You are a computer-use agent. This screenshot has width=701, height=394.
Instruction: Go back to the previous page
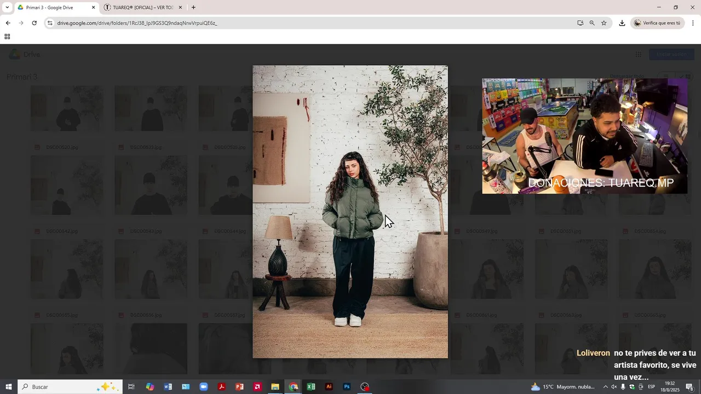8,23
